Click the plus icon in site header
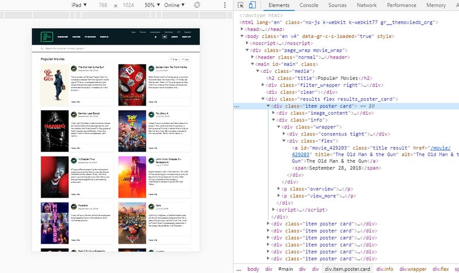 (x=155, y=37)
